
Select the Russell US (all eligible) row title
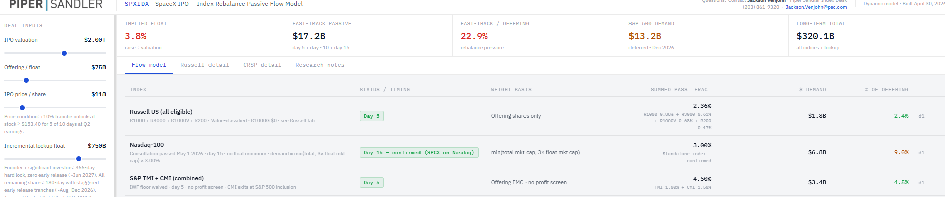(161, 112)
